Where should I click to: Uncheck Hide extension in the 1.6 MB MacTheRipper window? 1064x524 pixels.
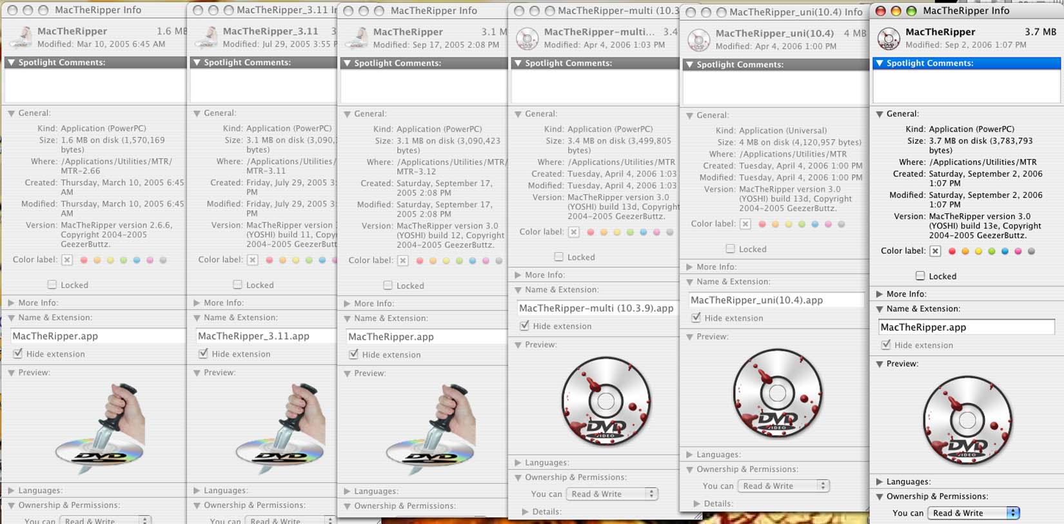[x=18, y=353]
